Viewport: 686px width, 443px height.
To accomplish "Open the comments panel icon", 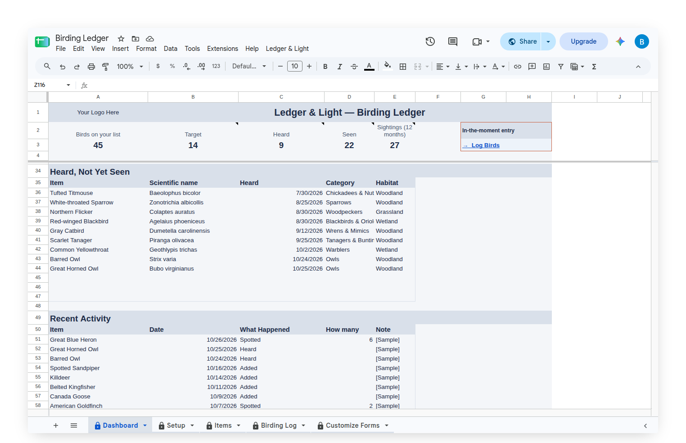I will click(x=453, y=41).
